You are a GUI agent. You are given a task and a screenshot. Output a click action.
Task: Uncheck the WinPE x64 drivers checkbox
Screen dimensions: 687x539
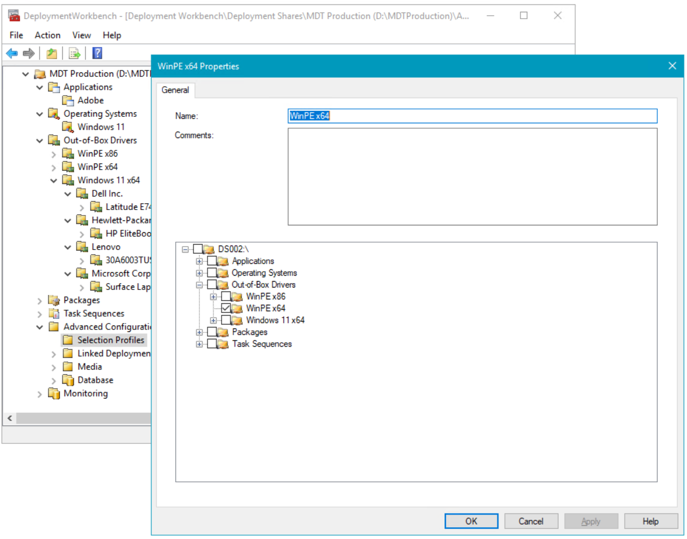[226, 308]
